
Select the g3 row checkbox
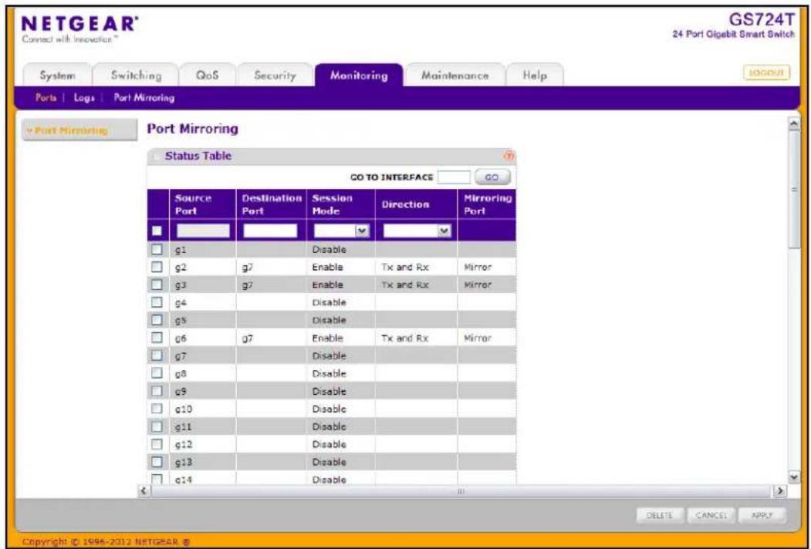coord(157,285)
